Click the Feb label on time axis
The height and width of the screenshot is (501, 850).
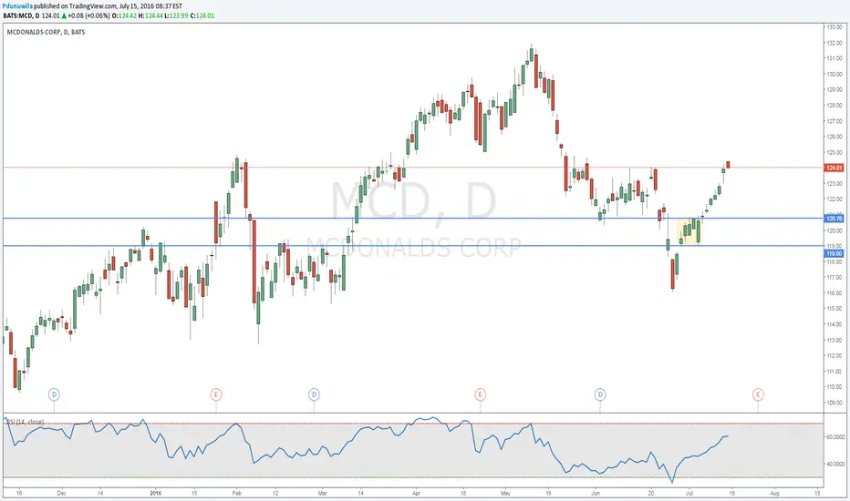point(236,494)
